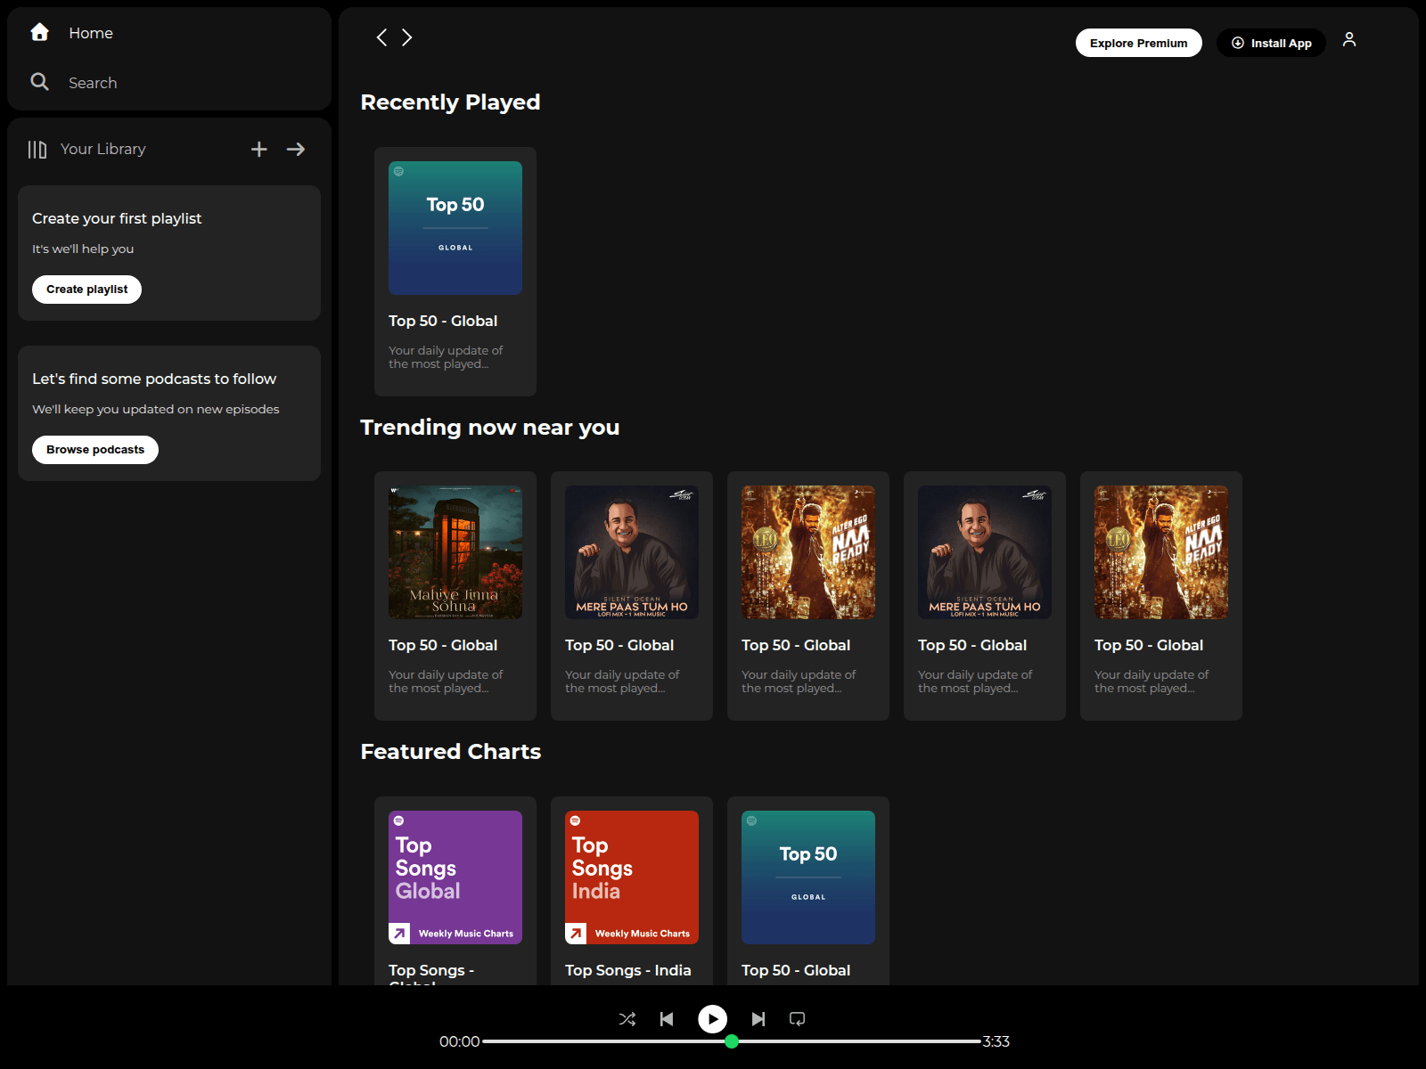The height and width of the screenshot is (1069, 1426).
Task: Open the Maliye Jinna Sohna album cover
Action: (x=455, y=552)
